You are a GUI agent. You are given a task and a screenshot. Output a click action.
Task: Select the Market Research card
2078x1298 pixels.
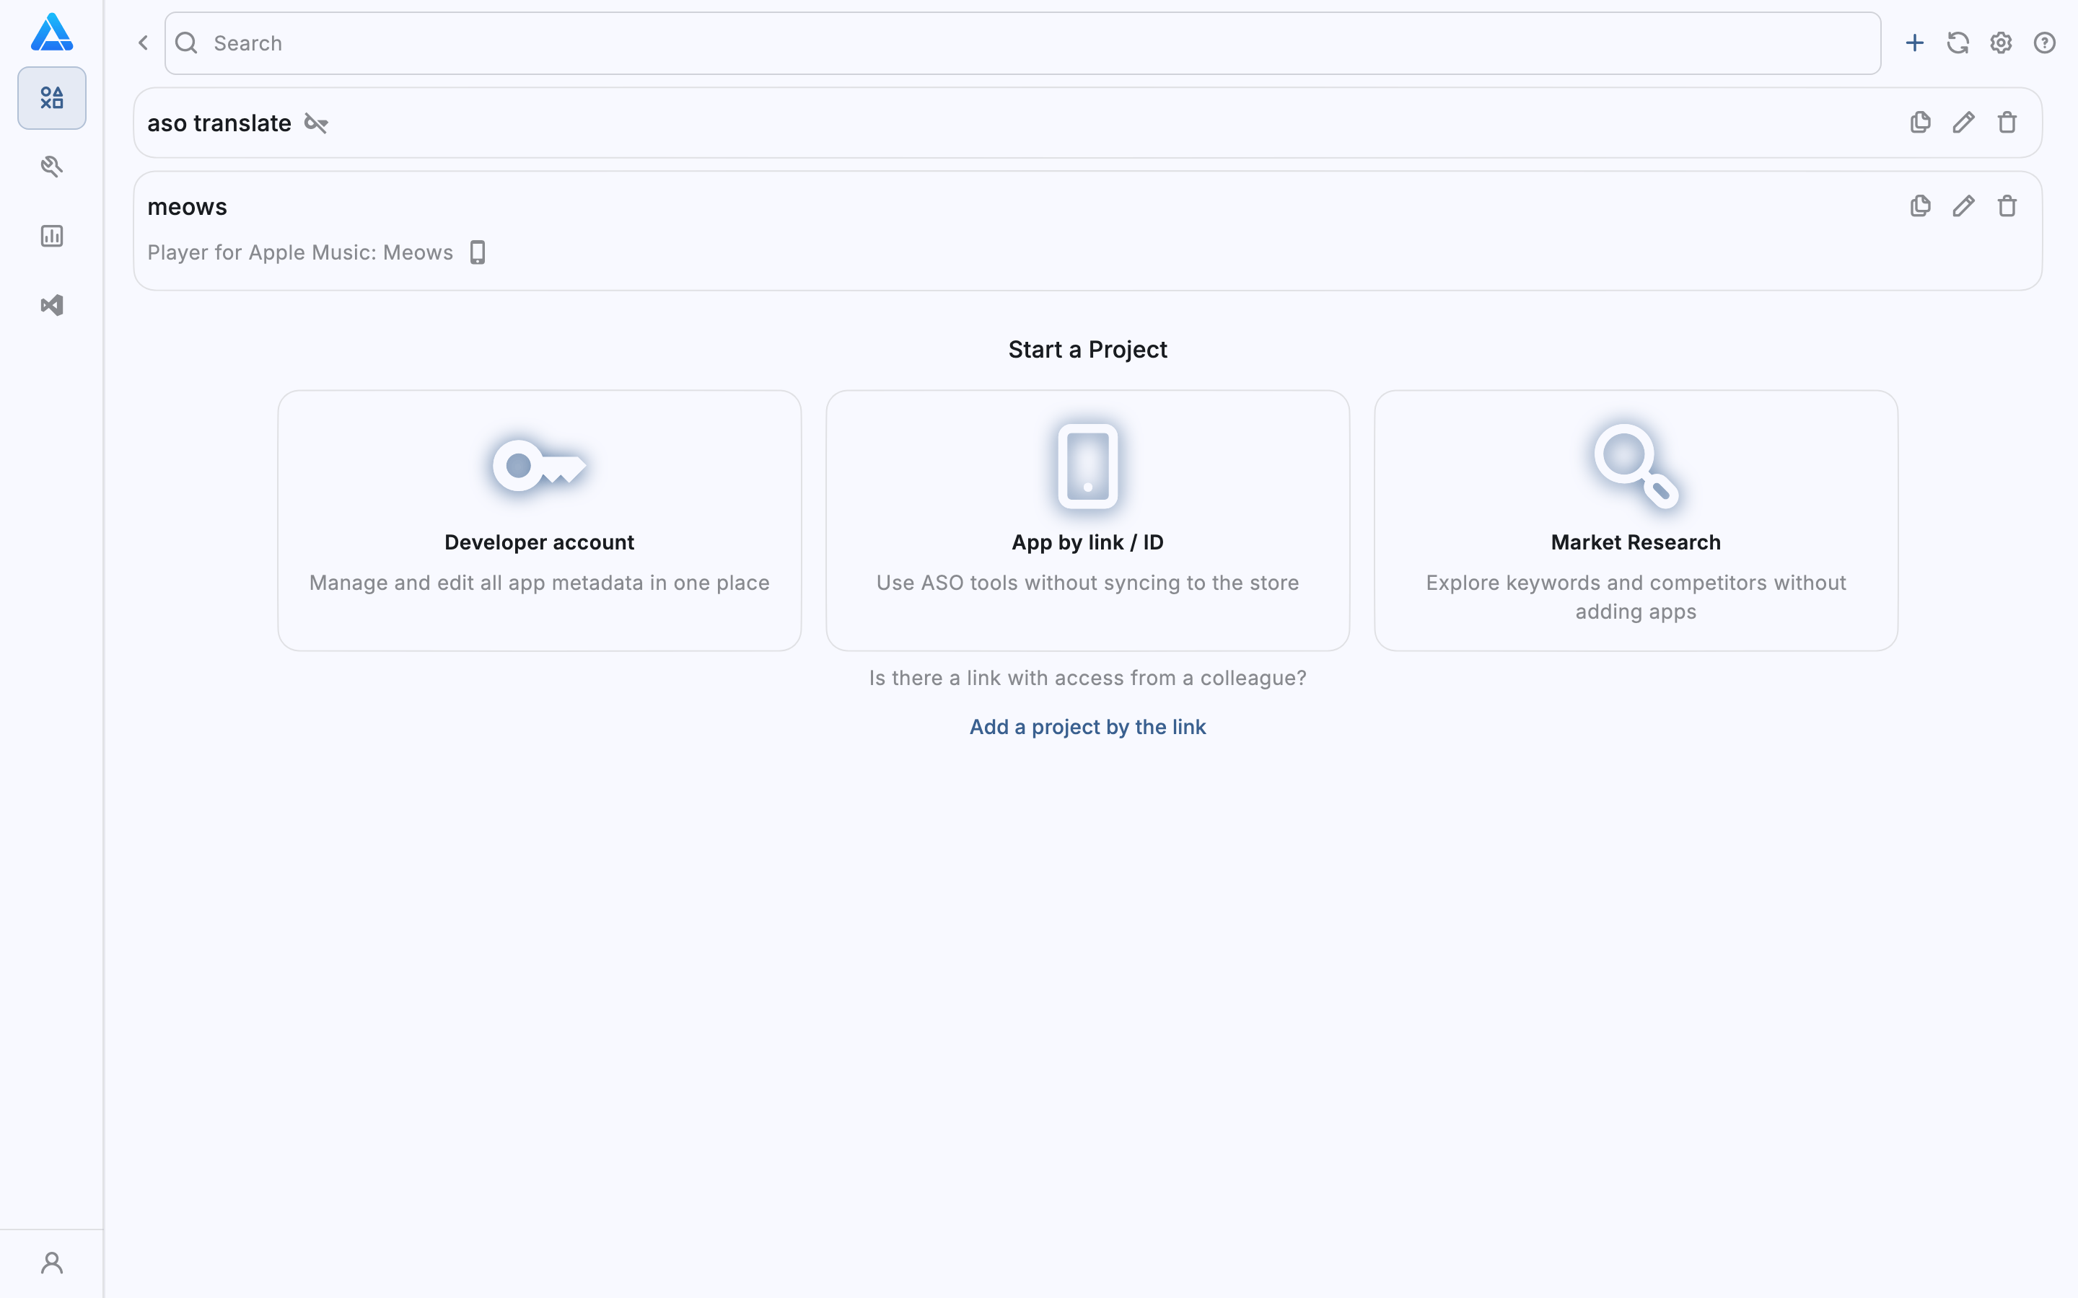coord(1635,520)
